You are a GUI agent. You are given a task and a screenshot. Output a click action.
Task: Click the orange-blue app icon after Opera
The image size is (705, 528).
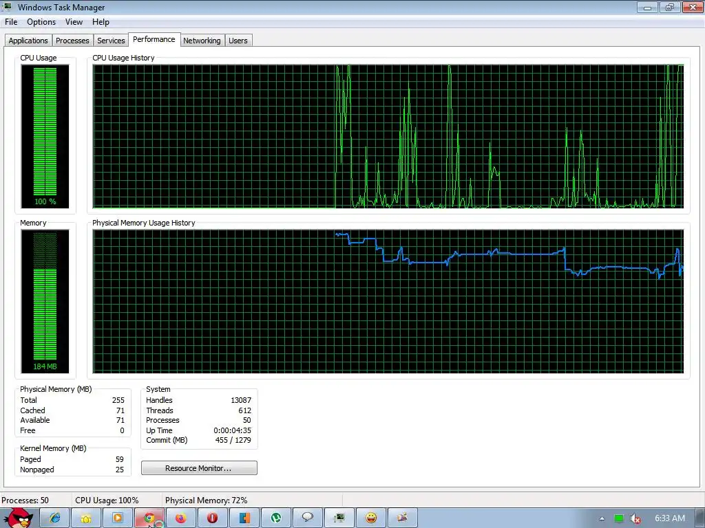(244, 518)
